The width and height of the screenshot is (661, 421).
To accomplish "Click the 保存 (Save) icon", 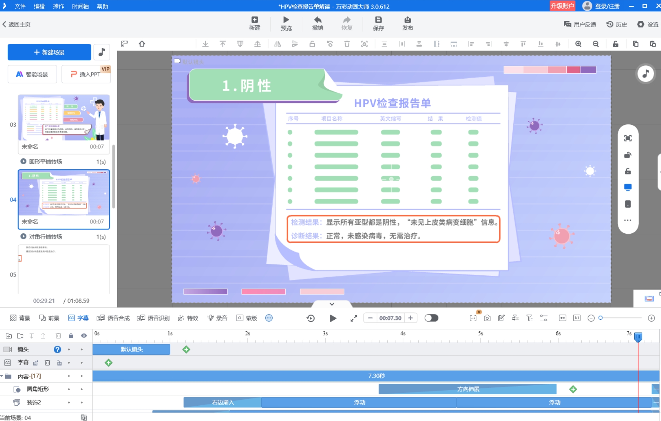I will coord(379,23).
